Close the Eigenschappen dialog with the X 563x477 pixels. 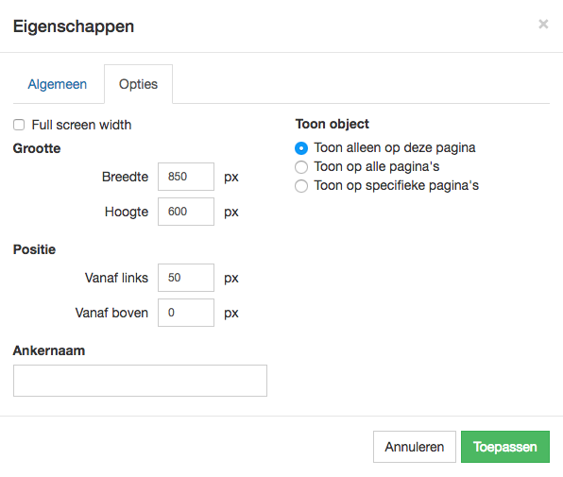(543, 24)
